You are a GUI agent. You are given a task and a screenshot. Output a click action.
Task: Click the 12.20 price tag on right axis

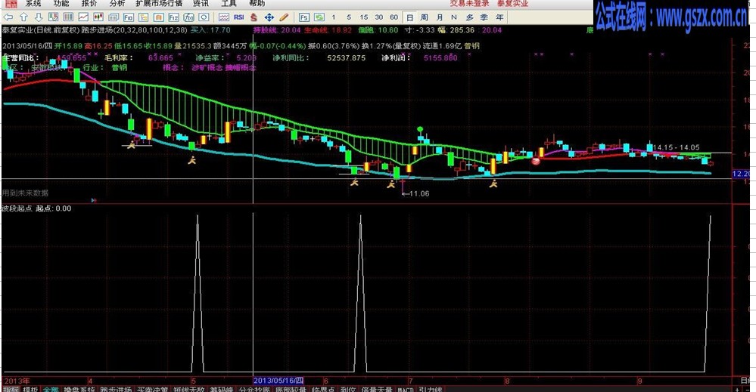(741, 174)
